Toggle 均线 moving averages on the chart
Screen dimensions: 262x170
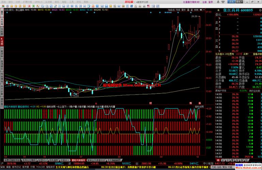178,10
